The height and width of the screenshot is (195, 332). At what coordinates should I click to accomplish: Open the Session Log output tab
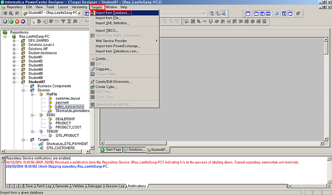115,186
